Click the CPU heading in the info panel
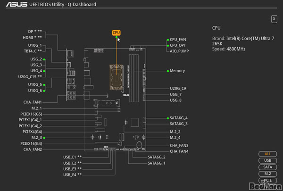This screenshot has height=191, width=283. point(216,28)
